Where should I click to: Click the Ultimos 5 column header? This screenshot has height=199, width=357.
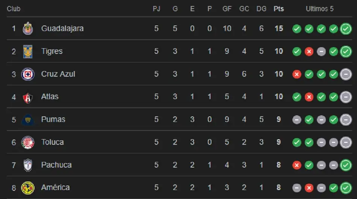tap(319, 9)
